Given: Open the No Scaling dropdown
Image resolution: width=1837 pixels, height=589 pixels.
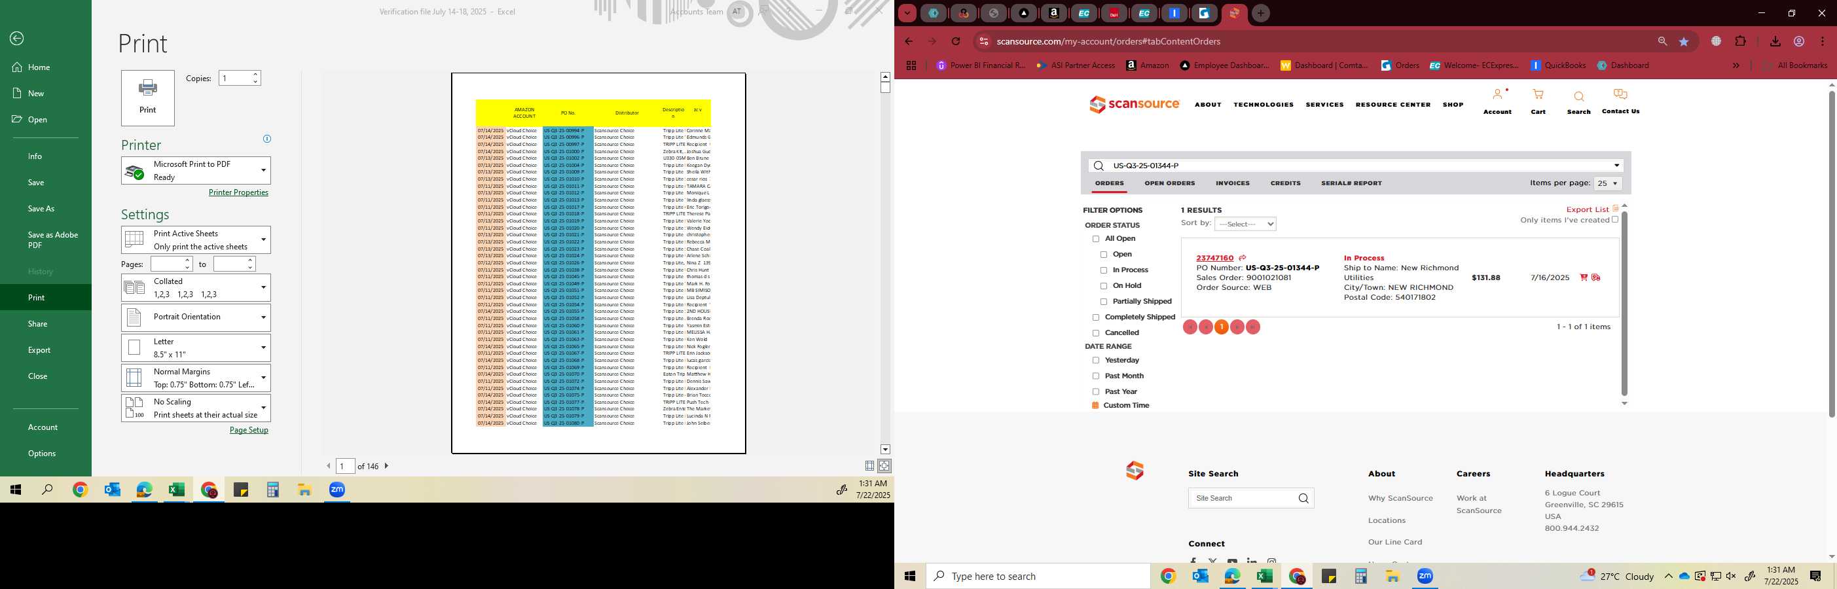Looking at the screenshot, I should [196, 408].
